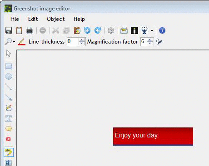Select the red counter tool
Image resolution: width=209 pixels, height=166 pixels.
click(x=8, y=139)
